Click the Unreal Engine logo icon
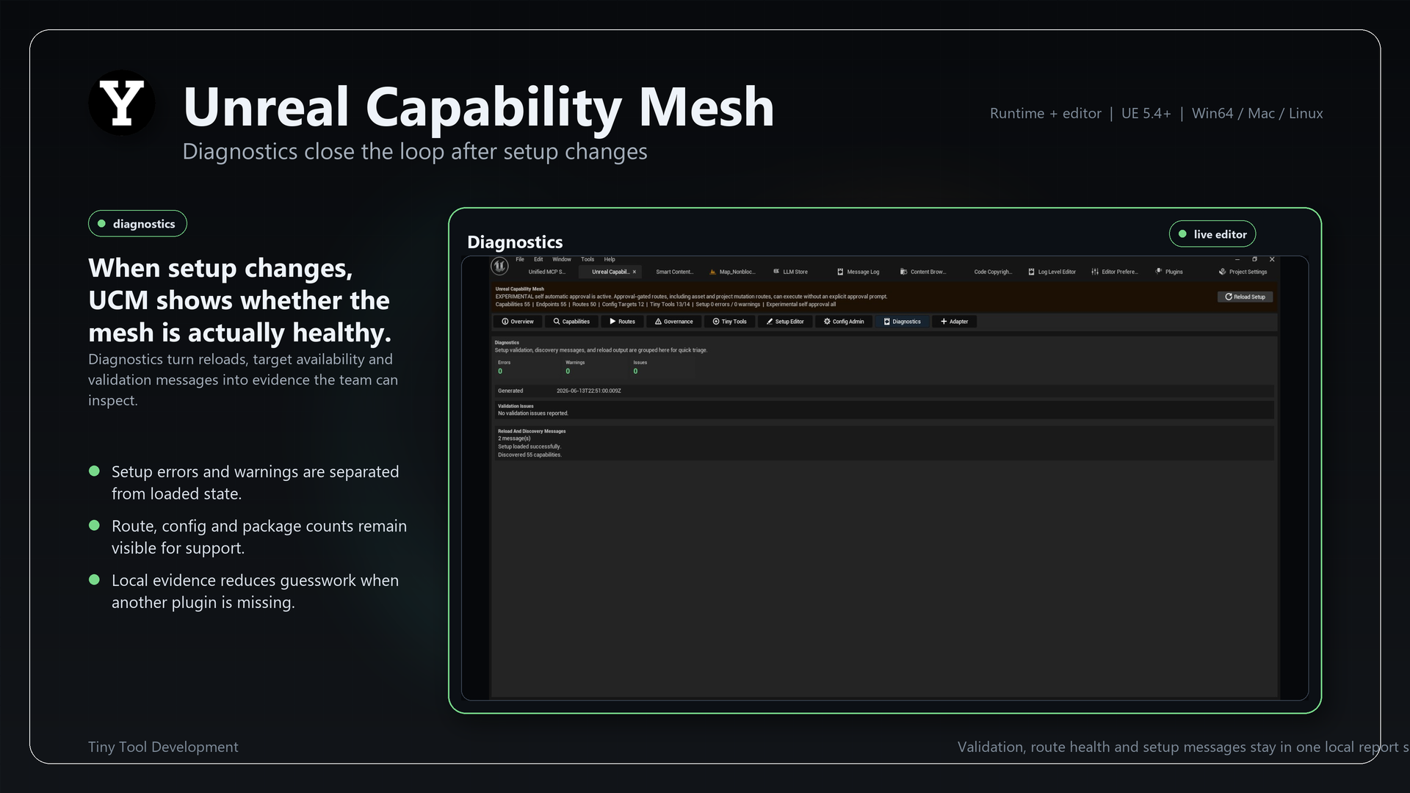 click(499, 266)
